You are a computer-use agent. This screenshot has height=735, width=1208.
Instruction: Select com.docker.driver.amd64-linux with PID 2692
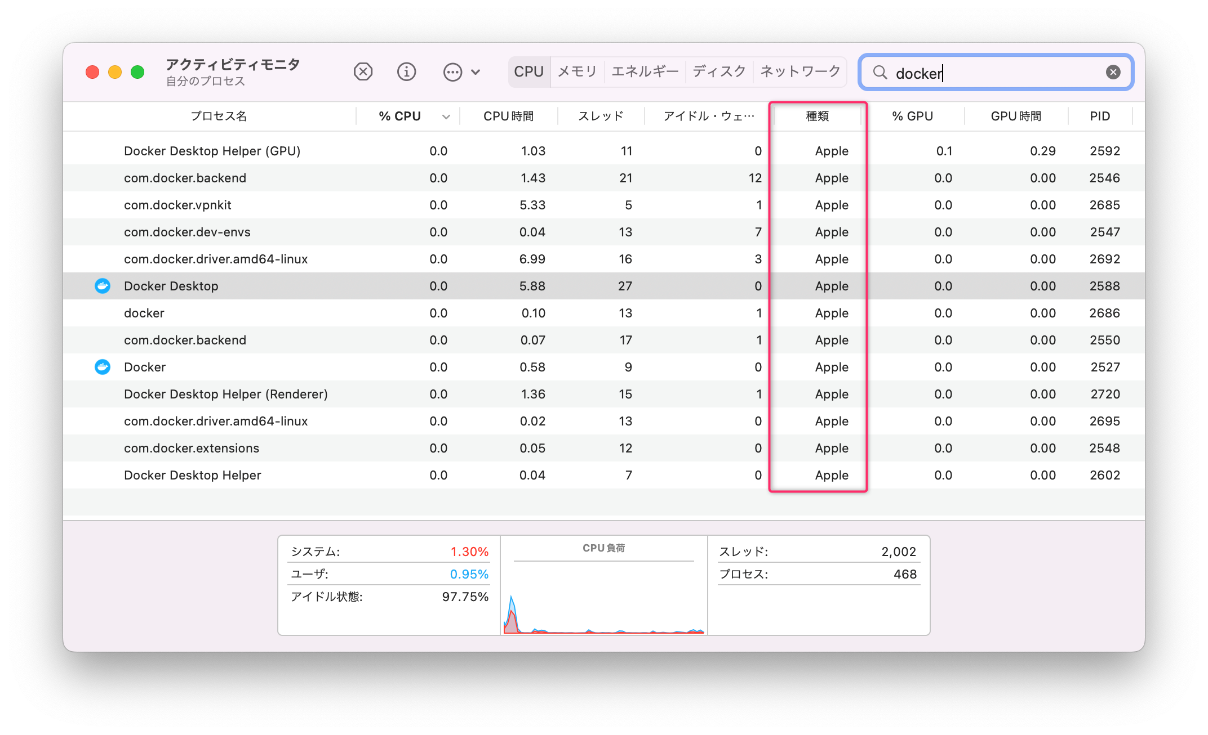[604, 259]
